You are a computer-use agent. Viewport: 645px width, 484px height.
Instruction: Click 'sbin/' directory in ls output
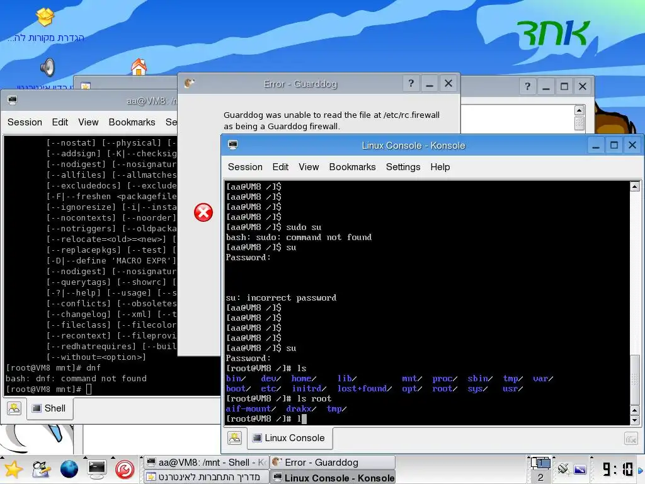(479, 378)
